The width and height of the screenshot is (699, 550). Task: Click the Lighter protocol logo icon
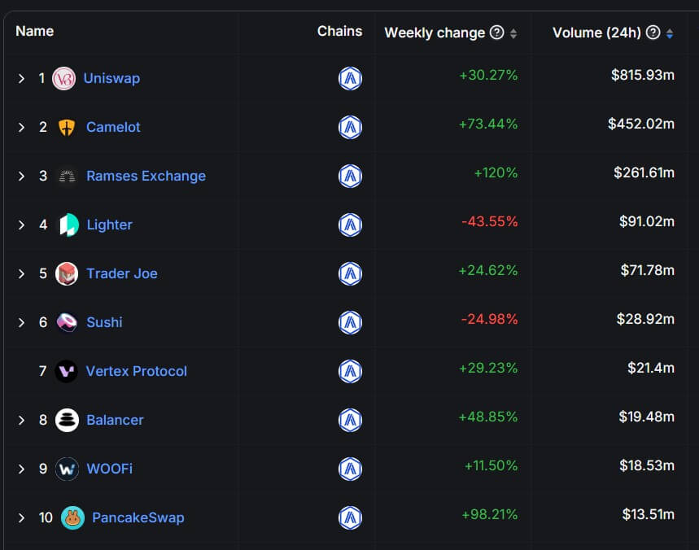(68, 225)
